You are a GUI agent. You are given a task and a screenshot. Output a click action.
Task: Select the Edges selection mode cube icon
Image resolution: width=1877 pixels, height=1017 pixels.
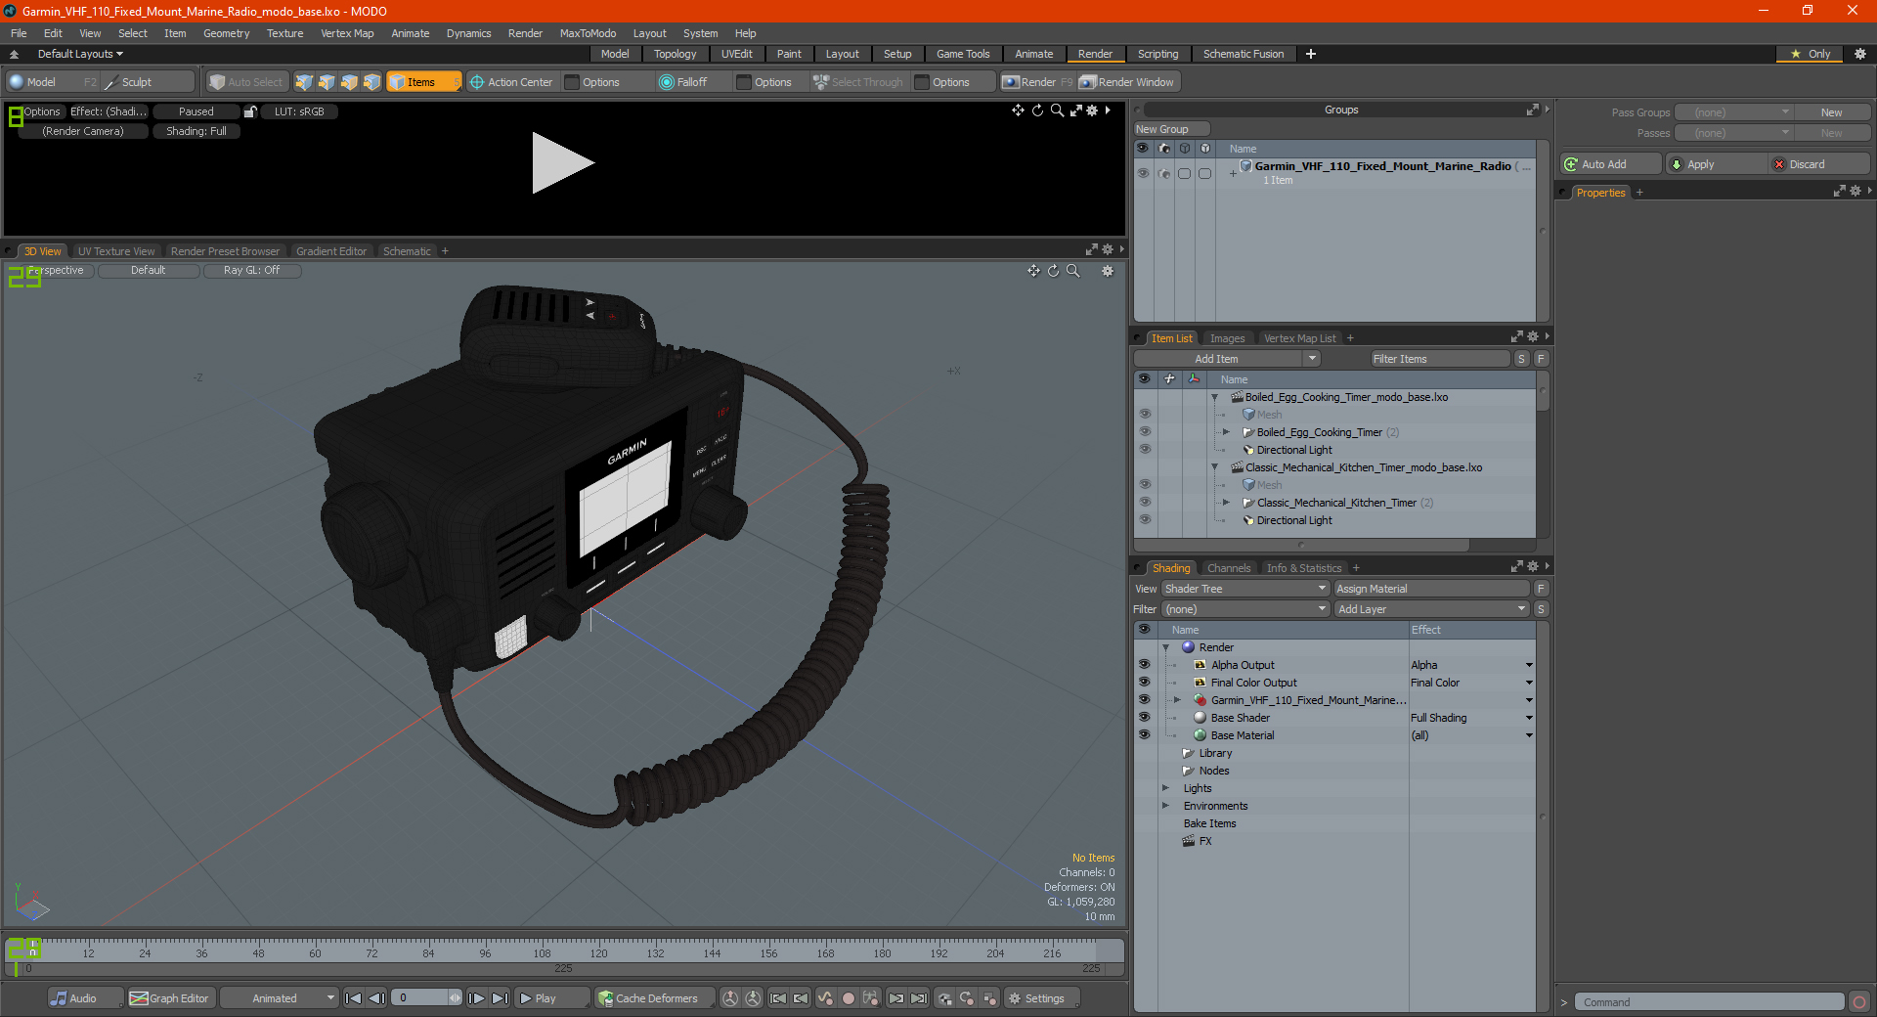[327, 82]
